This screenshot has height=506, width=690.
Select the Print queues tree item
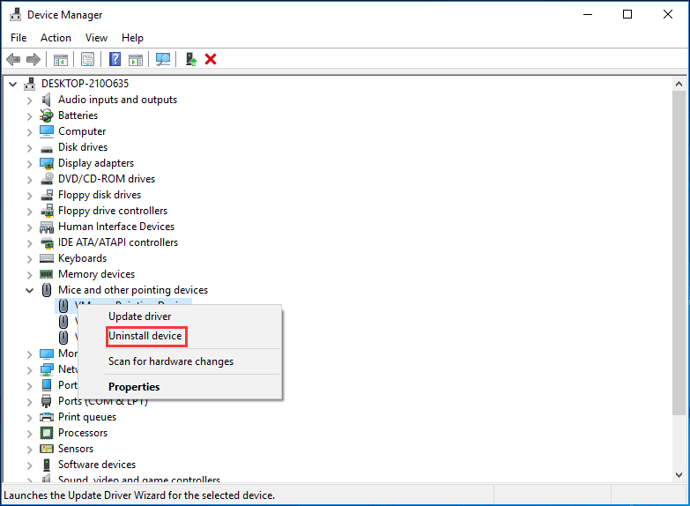tap(86, 417)
